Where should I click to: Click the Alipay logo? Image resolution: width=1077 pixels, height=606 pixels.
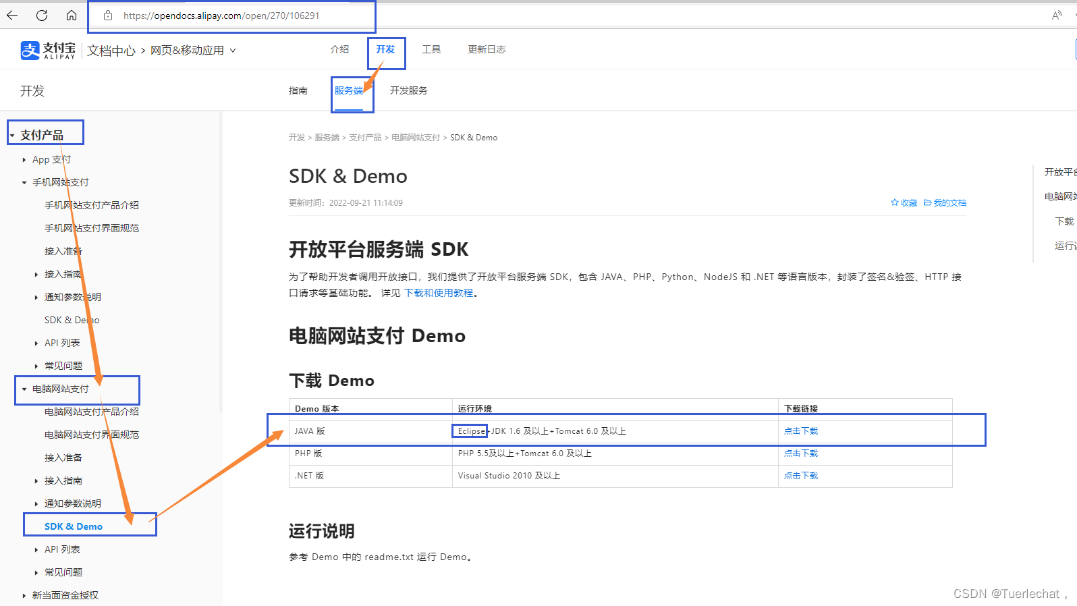(48, 51)
